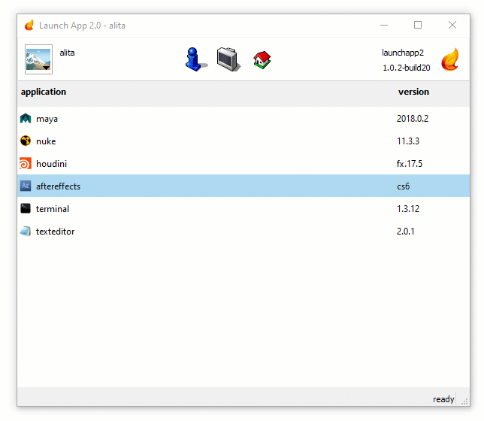Click the terminal black screen icon
484x421 pixels.
tap(26, 208)
